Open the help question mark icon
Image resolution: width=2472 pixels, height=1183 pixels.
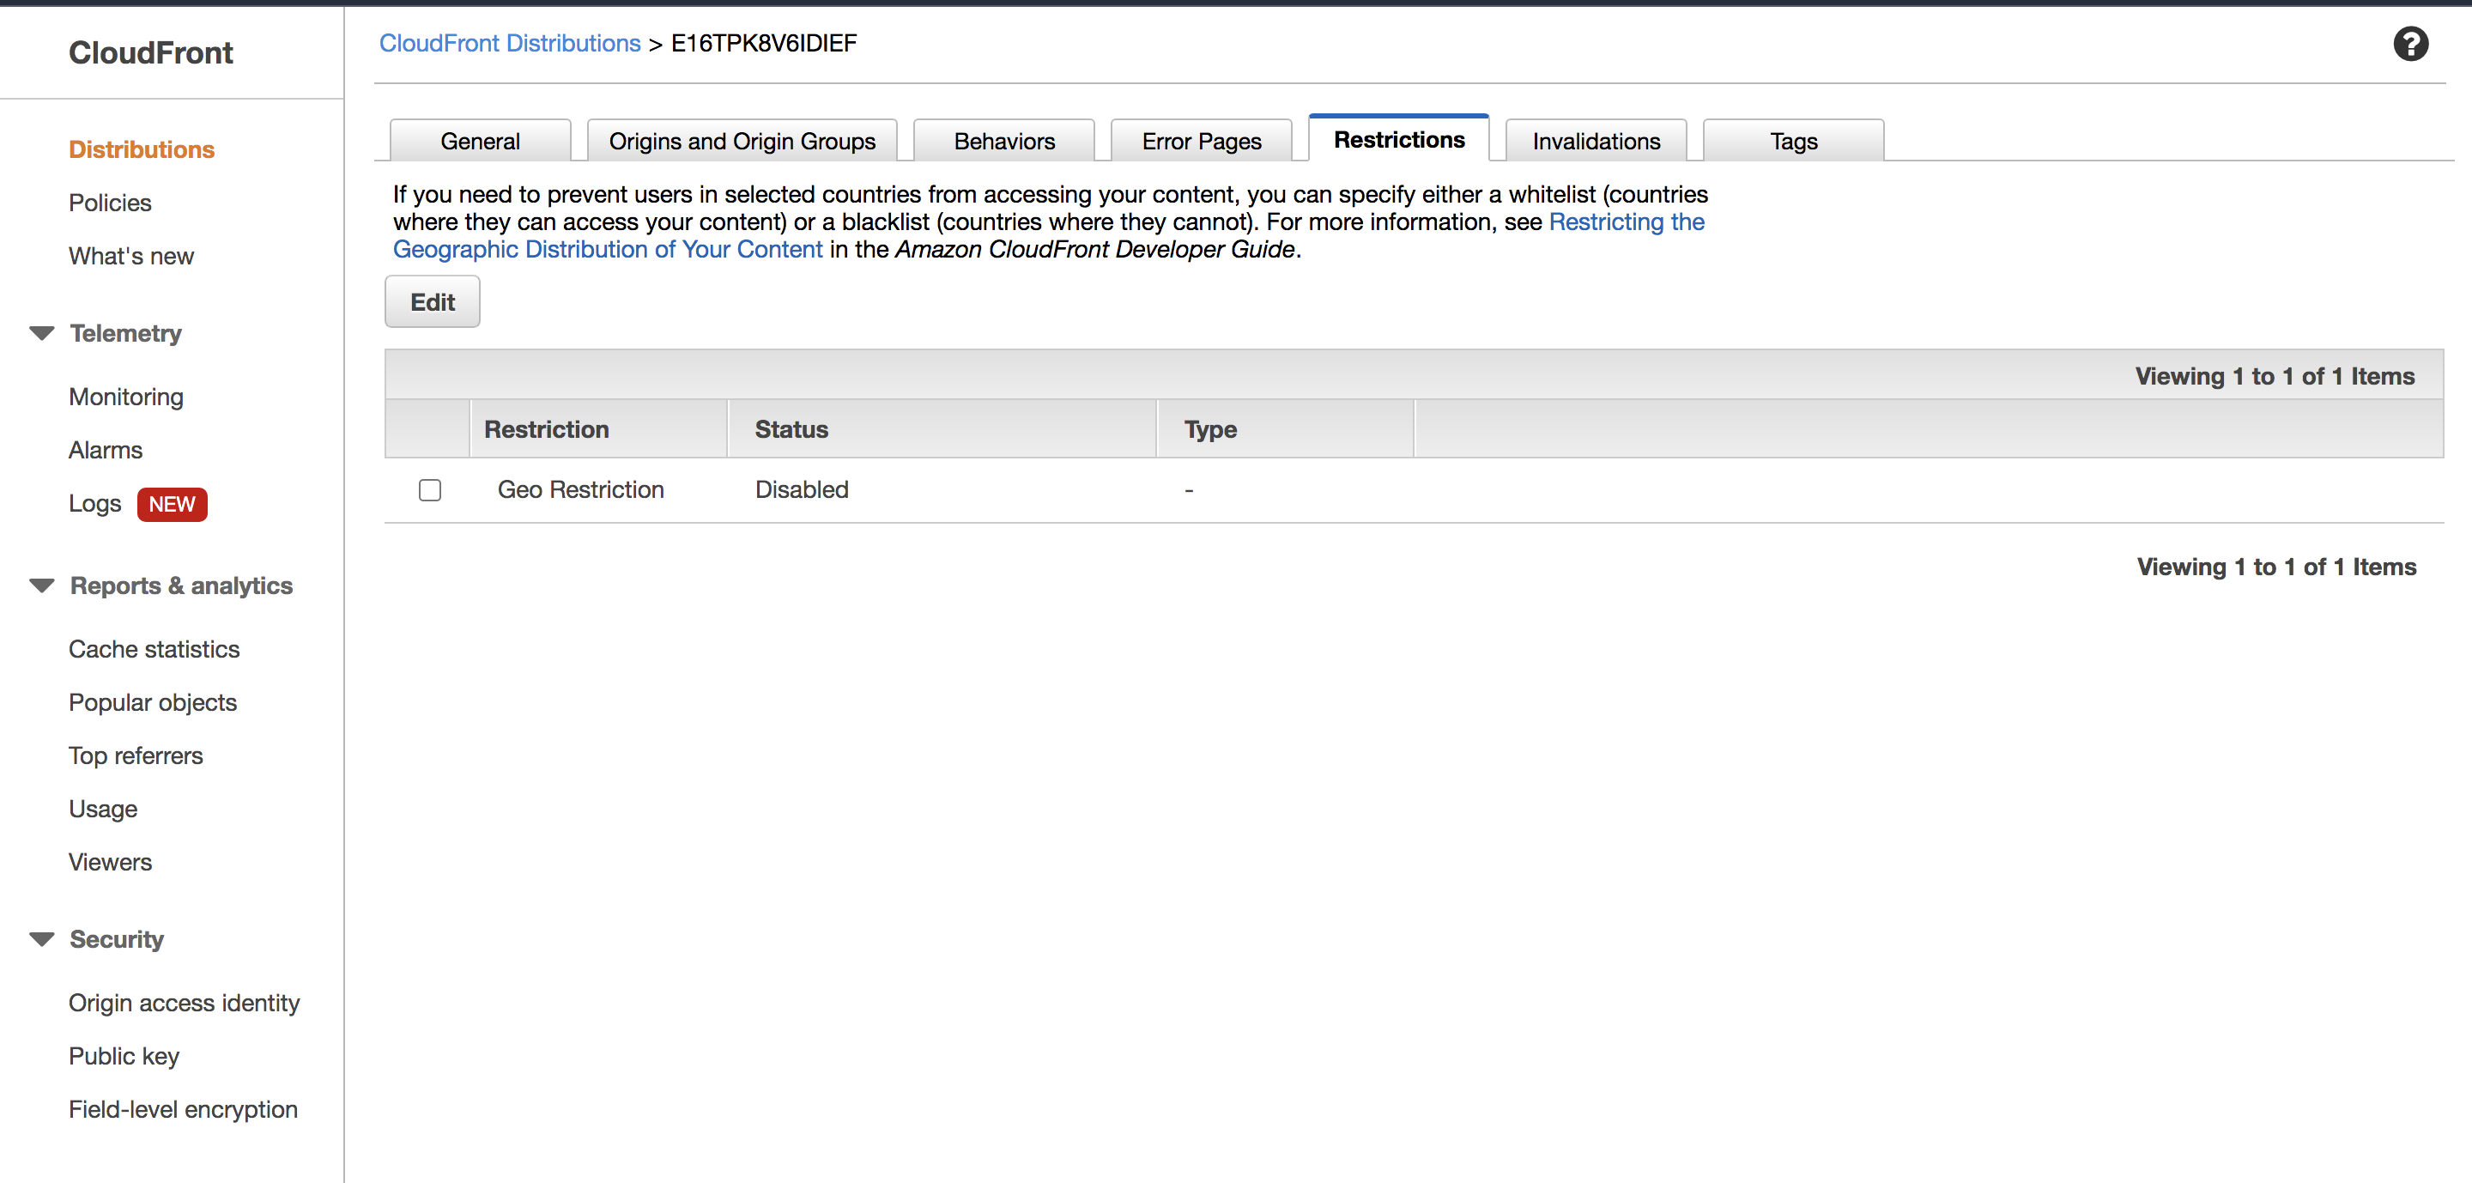pyautogui.click(x=2409, y=44)
